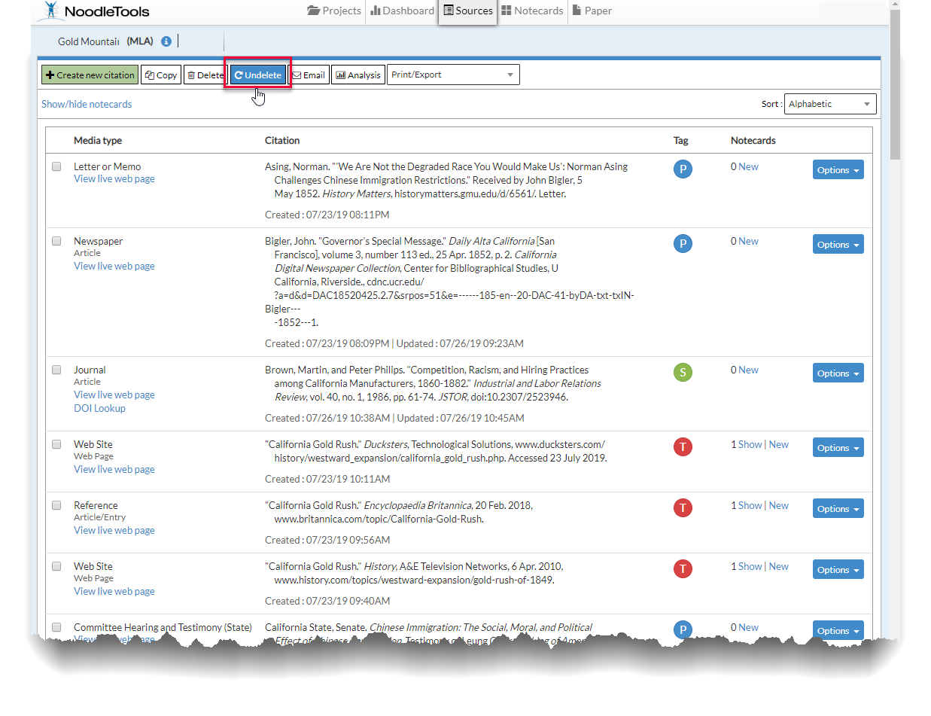Viewport: 931px width, 716px height.
Task: Click the blue P tag on first source
Action: click(683, 169)
